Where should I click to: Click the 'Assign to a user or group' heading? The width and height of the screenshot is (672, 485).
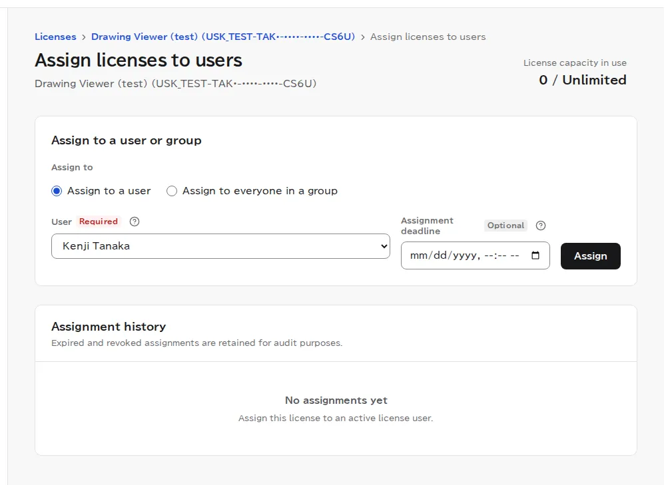coord(127,140)
